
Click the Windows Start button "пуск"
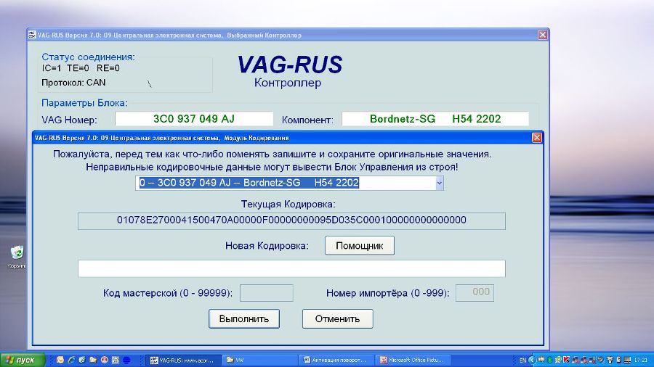pyautogui.click(x=23, y=360)
